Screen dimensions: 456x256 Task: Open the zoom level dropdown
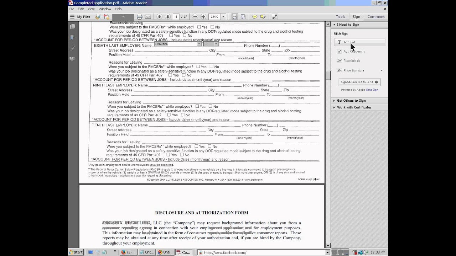[223, 17]
